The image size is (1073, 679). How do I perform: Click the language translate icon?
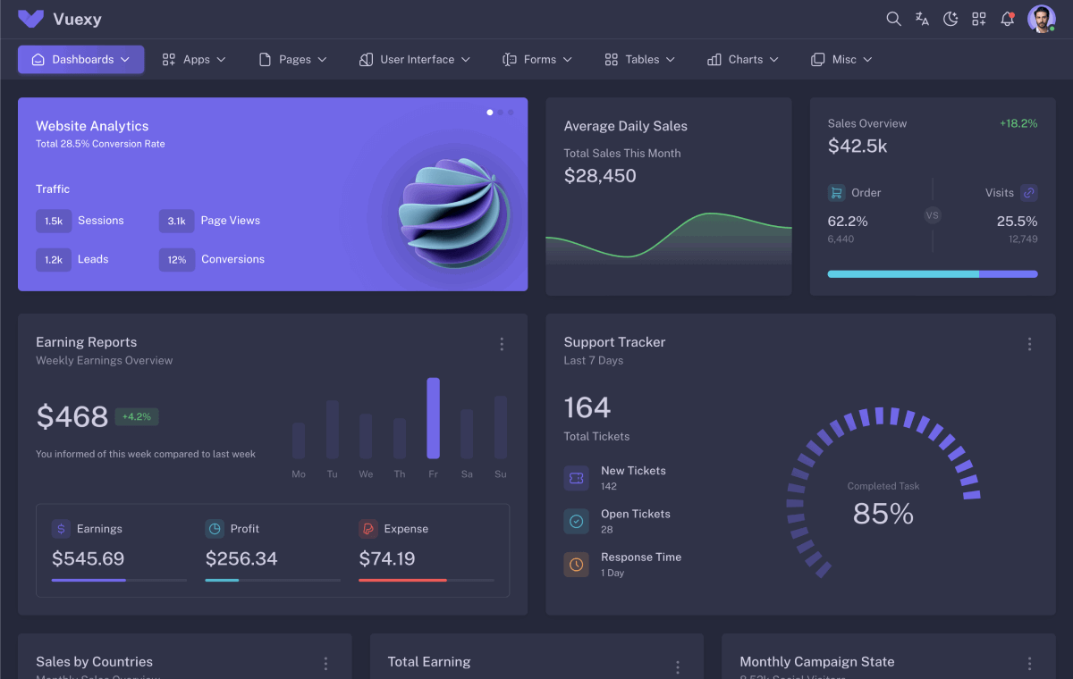point(922,19)
